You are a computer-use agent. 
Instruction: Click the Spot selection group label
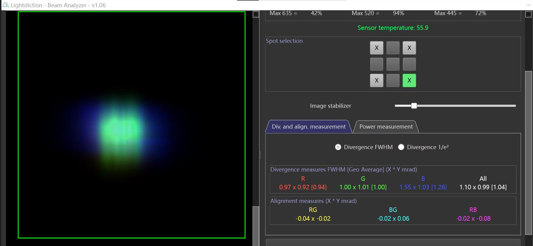point(284,41)
